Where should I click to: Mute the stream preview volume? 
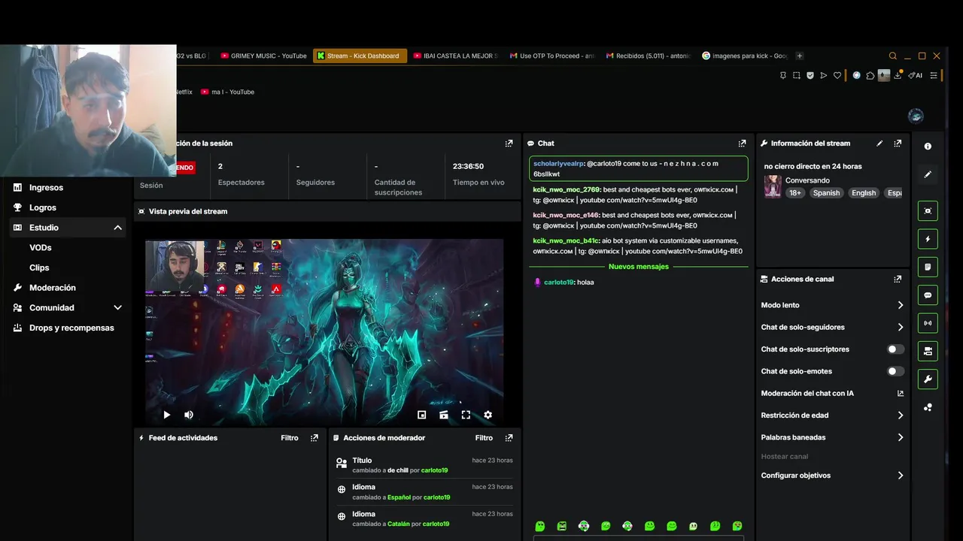coord(189,415)
